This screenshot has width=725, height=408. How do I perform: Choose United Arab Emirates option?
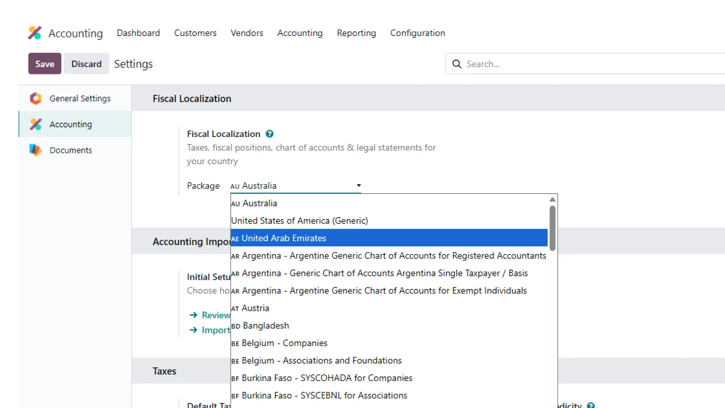389,238
